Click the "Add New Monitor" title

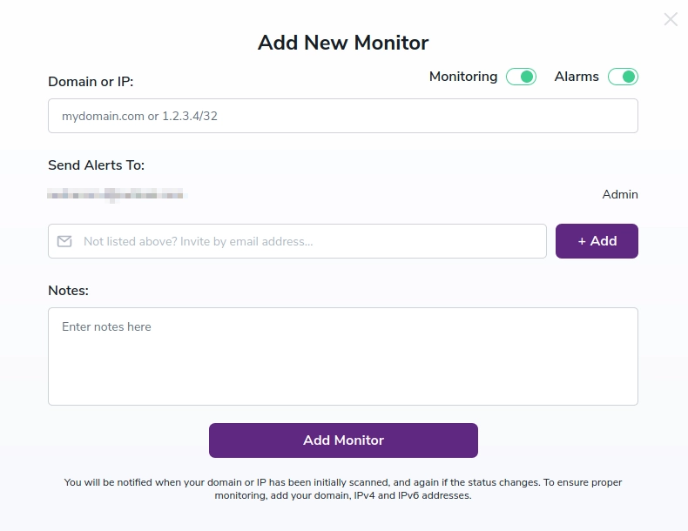click(x=343, y=43)
